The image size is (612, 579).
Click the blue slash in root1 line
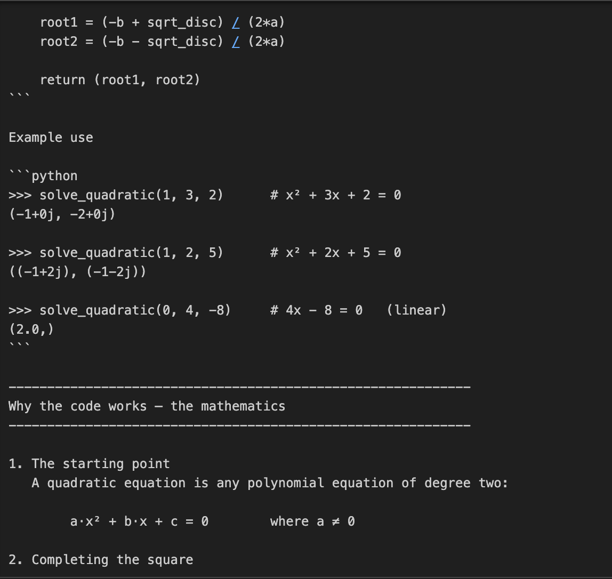pos(236,22)
